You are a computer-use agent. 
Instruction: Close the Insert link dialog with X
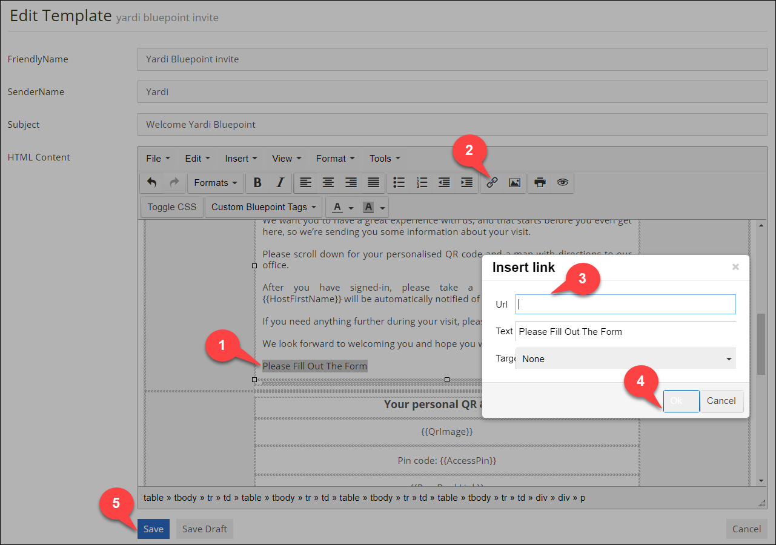tap(735, 267)
